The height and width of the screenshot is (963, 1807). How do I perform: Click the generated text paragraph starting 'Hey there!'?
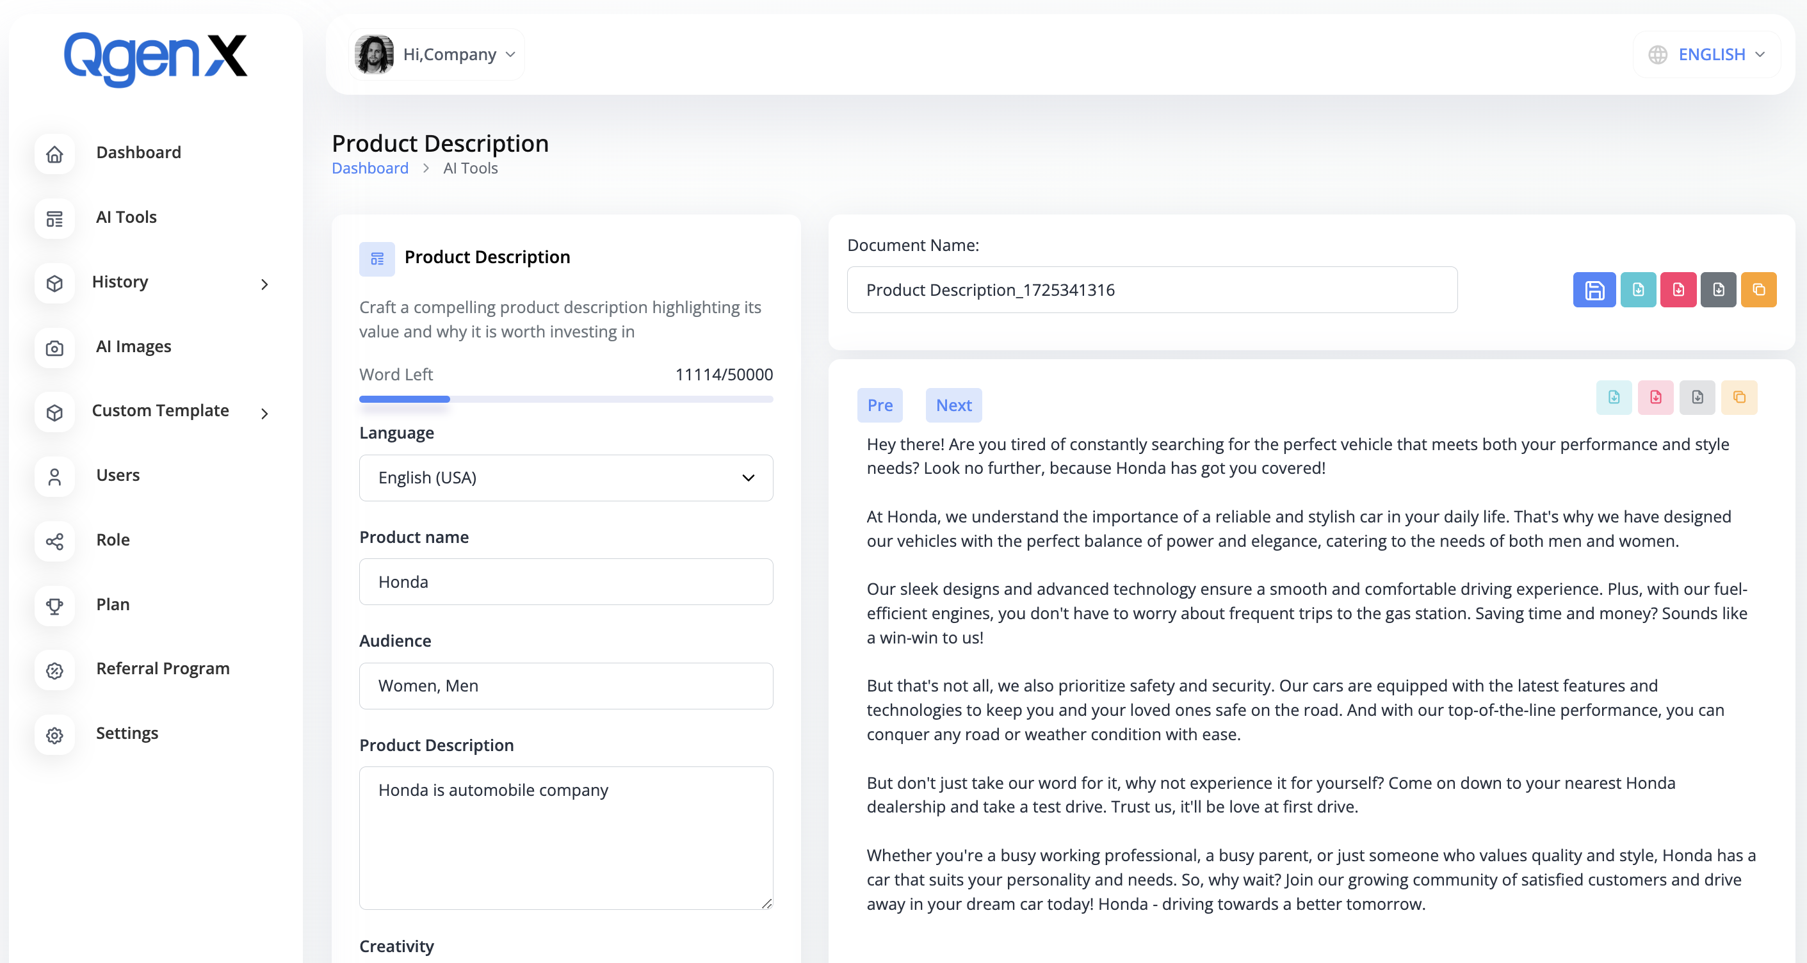click(1298, 456)
